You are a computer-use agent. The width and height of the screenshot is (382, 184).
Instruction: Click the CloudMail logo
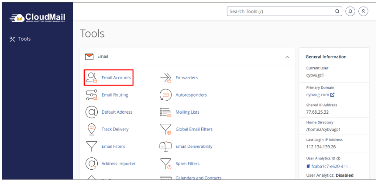pyautogui.click(x=37, y=17)
